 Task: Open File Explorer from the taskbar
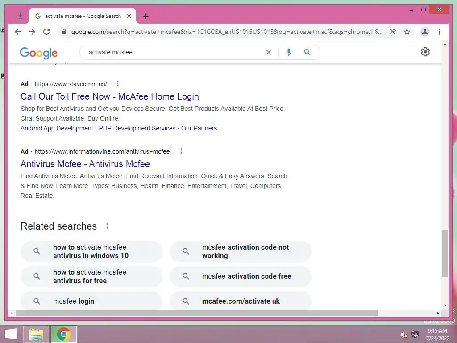[36, 334]
